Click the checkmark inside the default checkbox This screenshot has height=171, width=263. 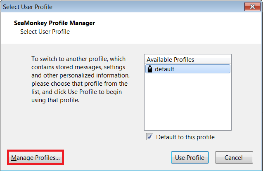click(x=149, y=137)
